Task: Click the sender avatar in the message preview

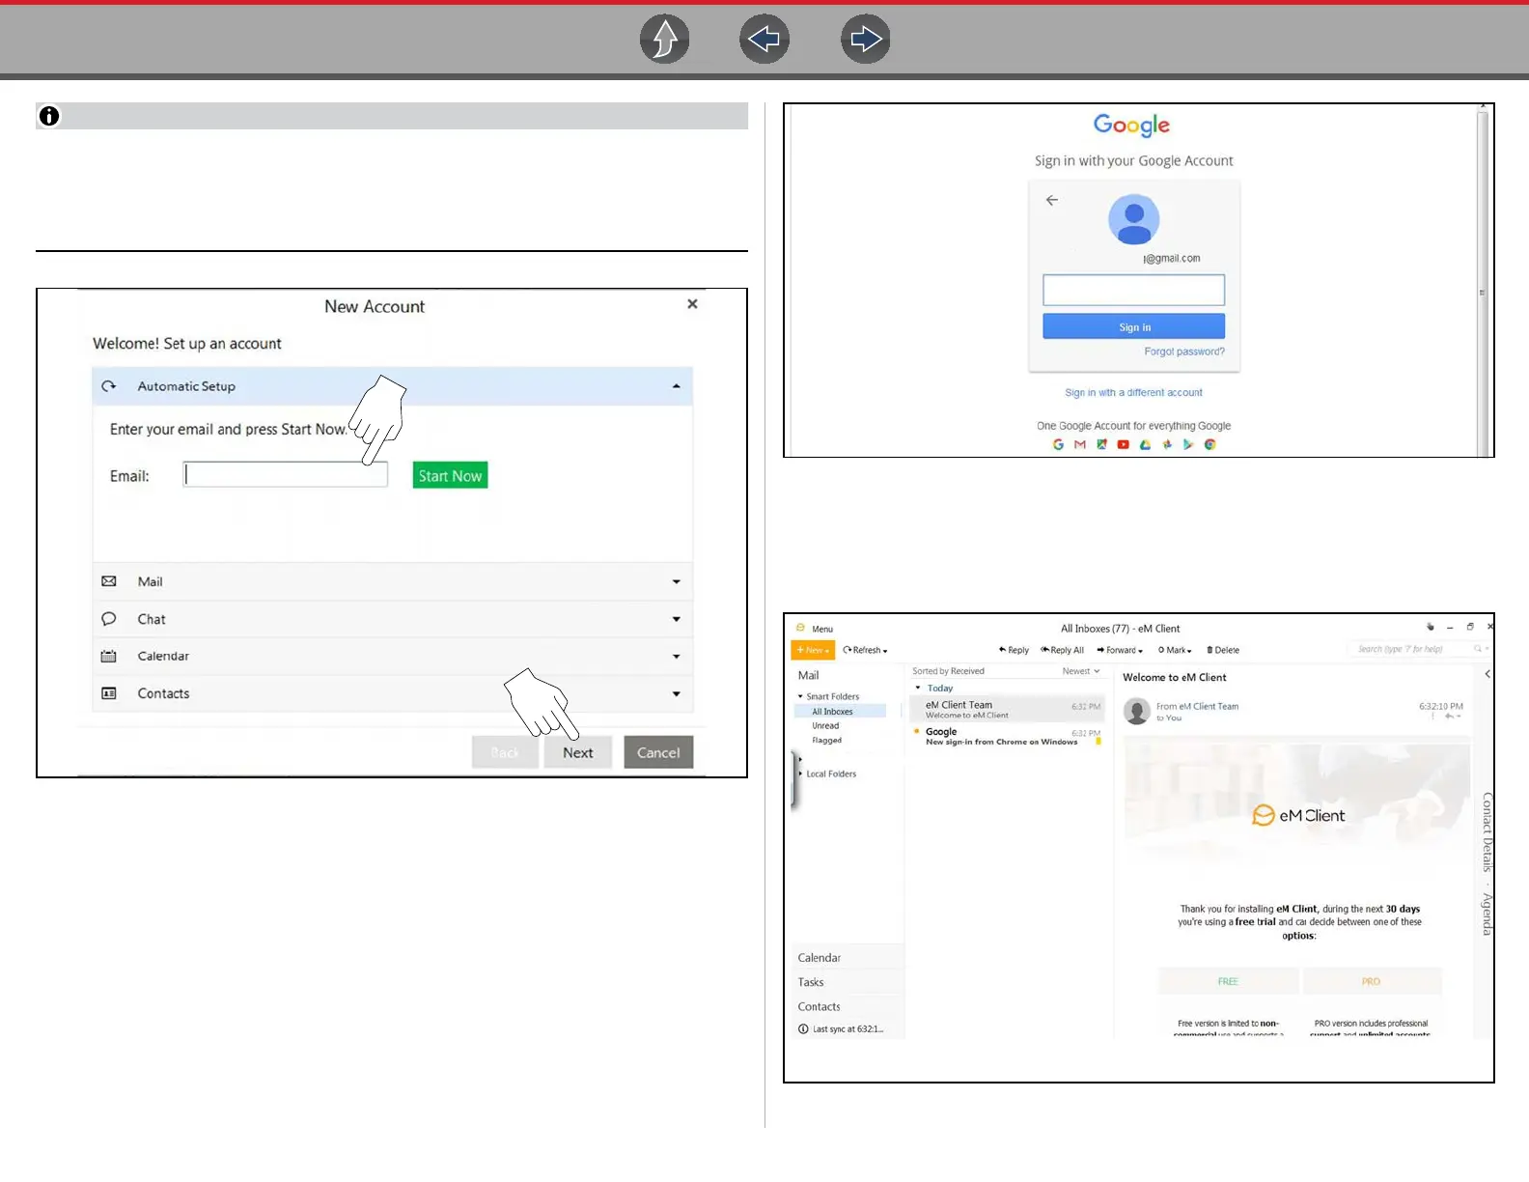Action: [1137, 711]
